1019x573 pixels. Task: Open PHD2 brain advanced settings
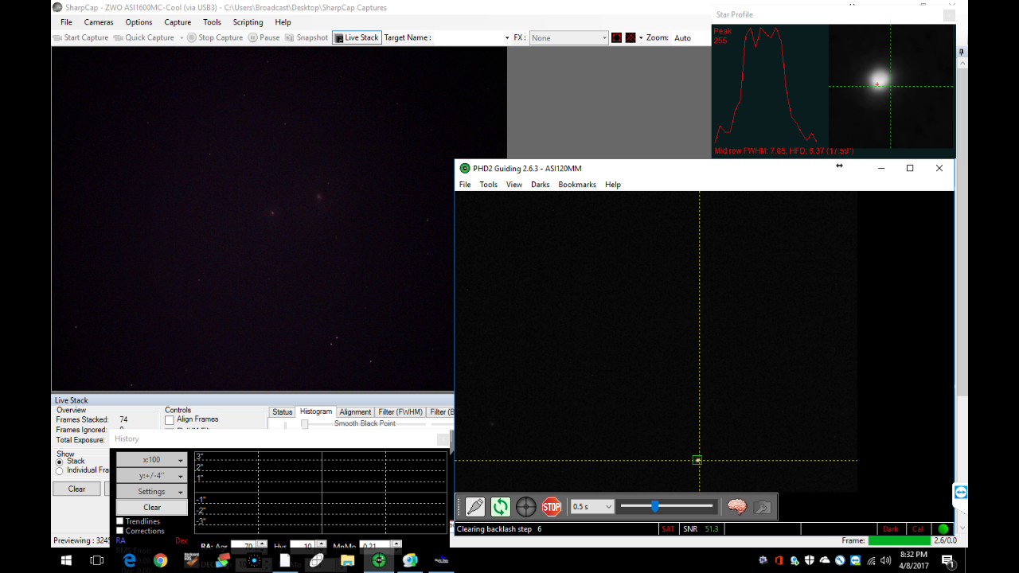(x=736, y=506)
